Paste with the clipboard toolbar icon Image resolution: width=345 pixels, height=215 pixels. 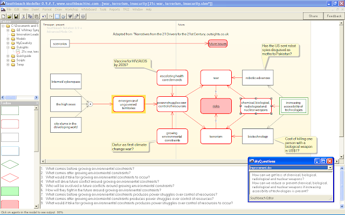click(x=37, y=17)
